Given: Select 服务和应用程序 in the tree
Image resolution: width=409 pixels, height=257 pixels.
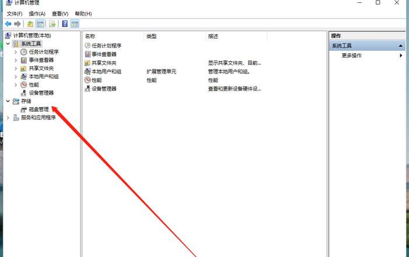Looking at the screenshot, I should tap(39, 117).
